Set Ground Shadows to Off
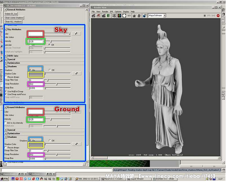Screen dimensions: 227x182 tap(50, 140)
